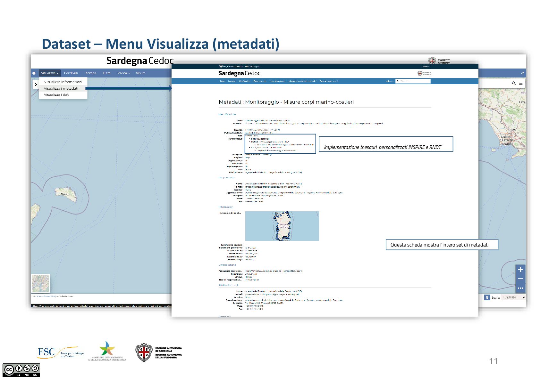The height and width of the screenshot is (381, 540).
Task: Click Filtra in the map toolbar
Action: 106,73
